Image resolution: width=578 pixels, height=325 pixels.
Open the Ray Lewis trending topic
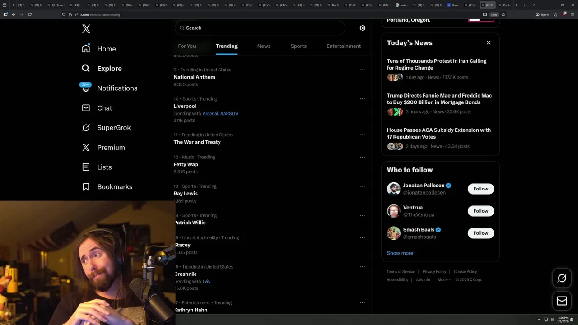(x=186, y=194)
